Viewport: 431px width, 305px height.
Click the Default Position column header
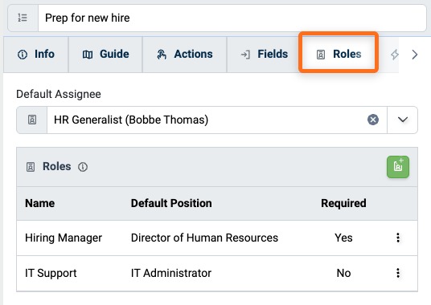pos(171,204)
